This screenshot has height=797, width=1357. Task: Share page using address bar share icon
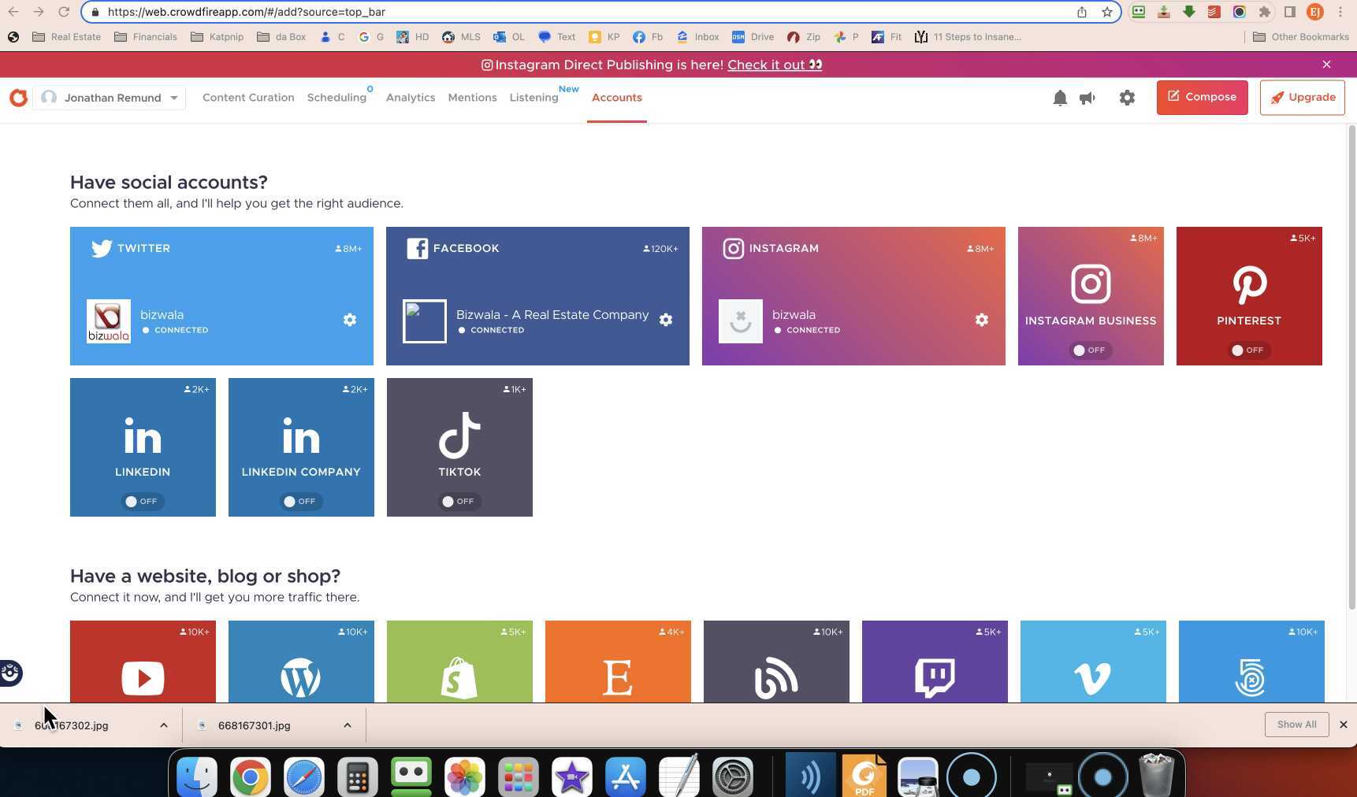click(x=1082, y=12)
